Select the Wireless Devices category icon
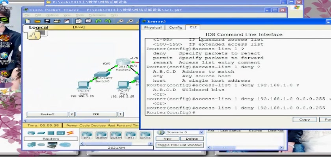The image size is (331, 157). pyautogui.click(x=61, y=133)
